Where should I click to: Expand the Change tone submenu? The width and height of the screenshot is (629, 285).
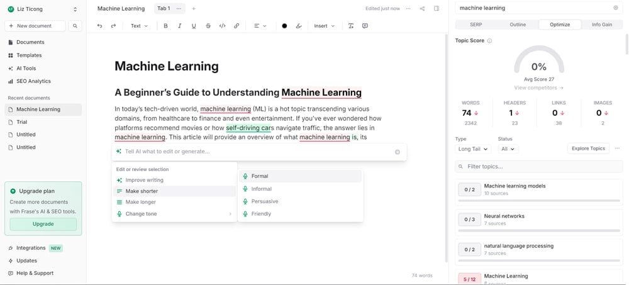click(174, 214)
